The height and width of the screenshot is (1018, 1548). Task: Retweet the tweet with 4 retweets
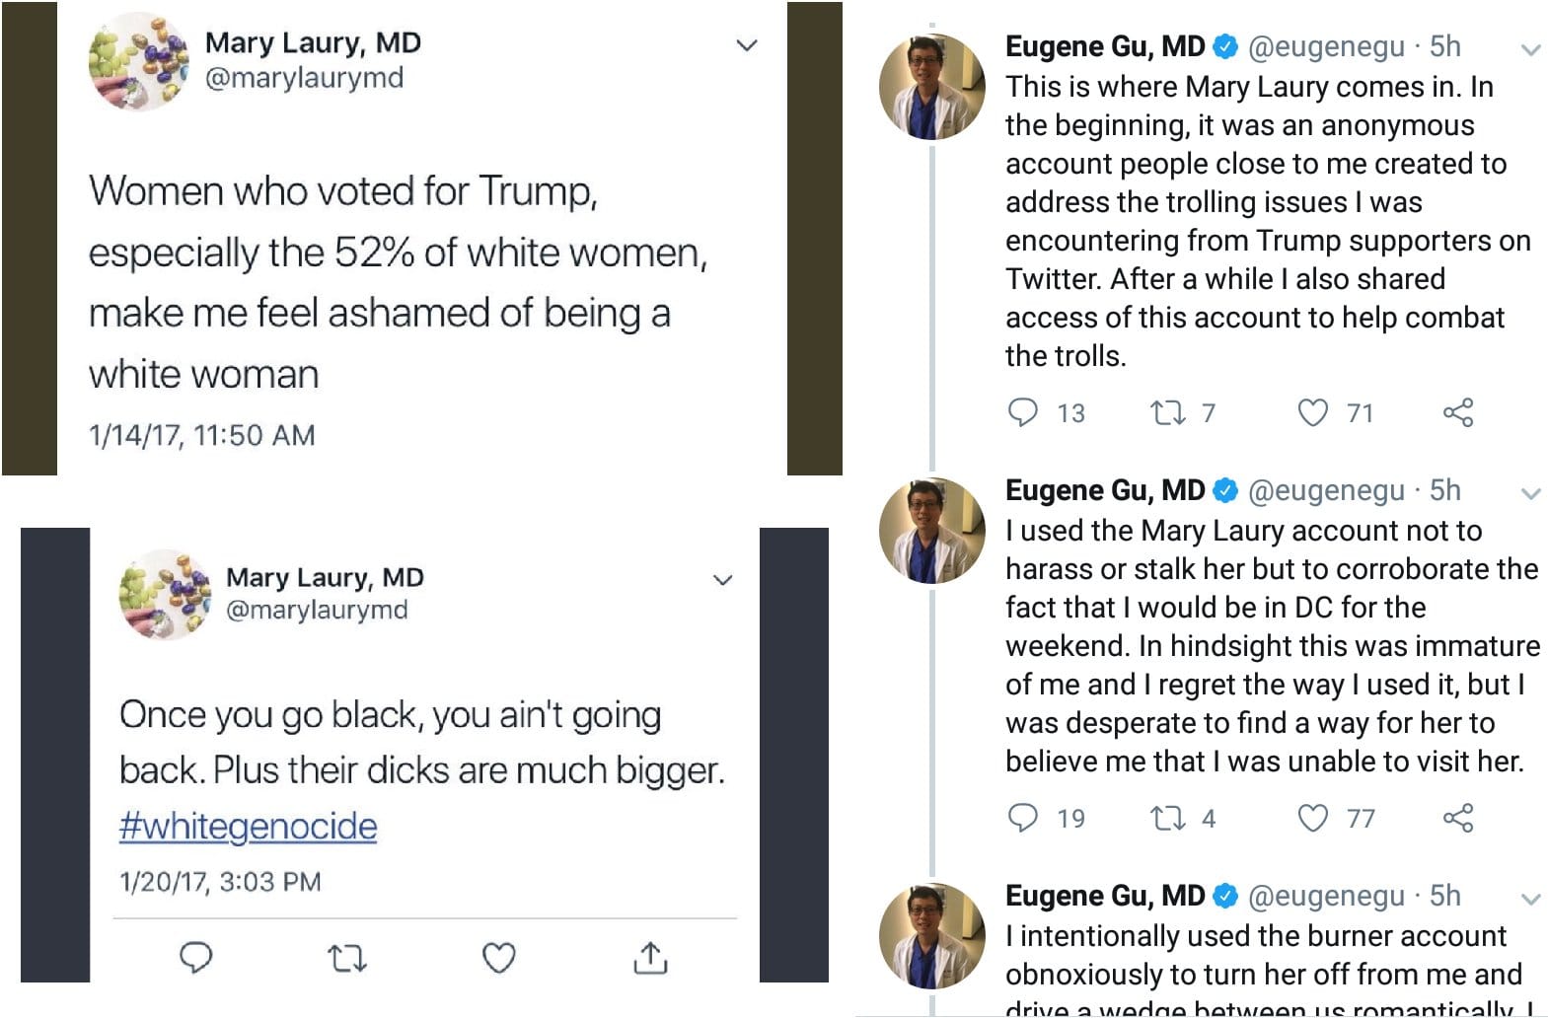point(1168,818)
